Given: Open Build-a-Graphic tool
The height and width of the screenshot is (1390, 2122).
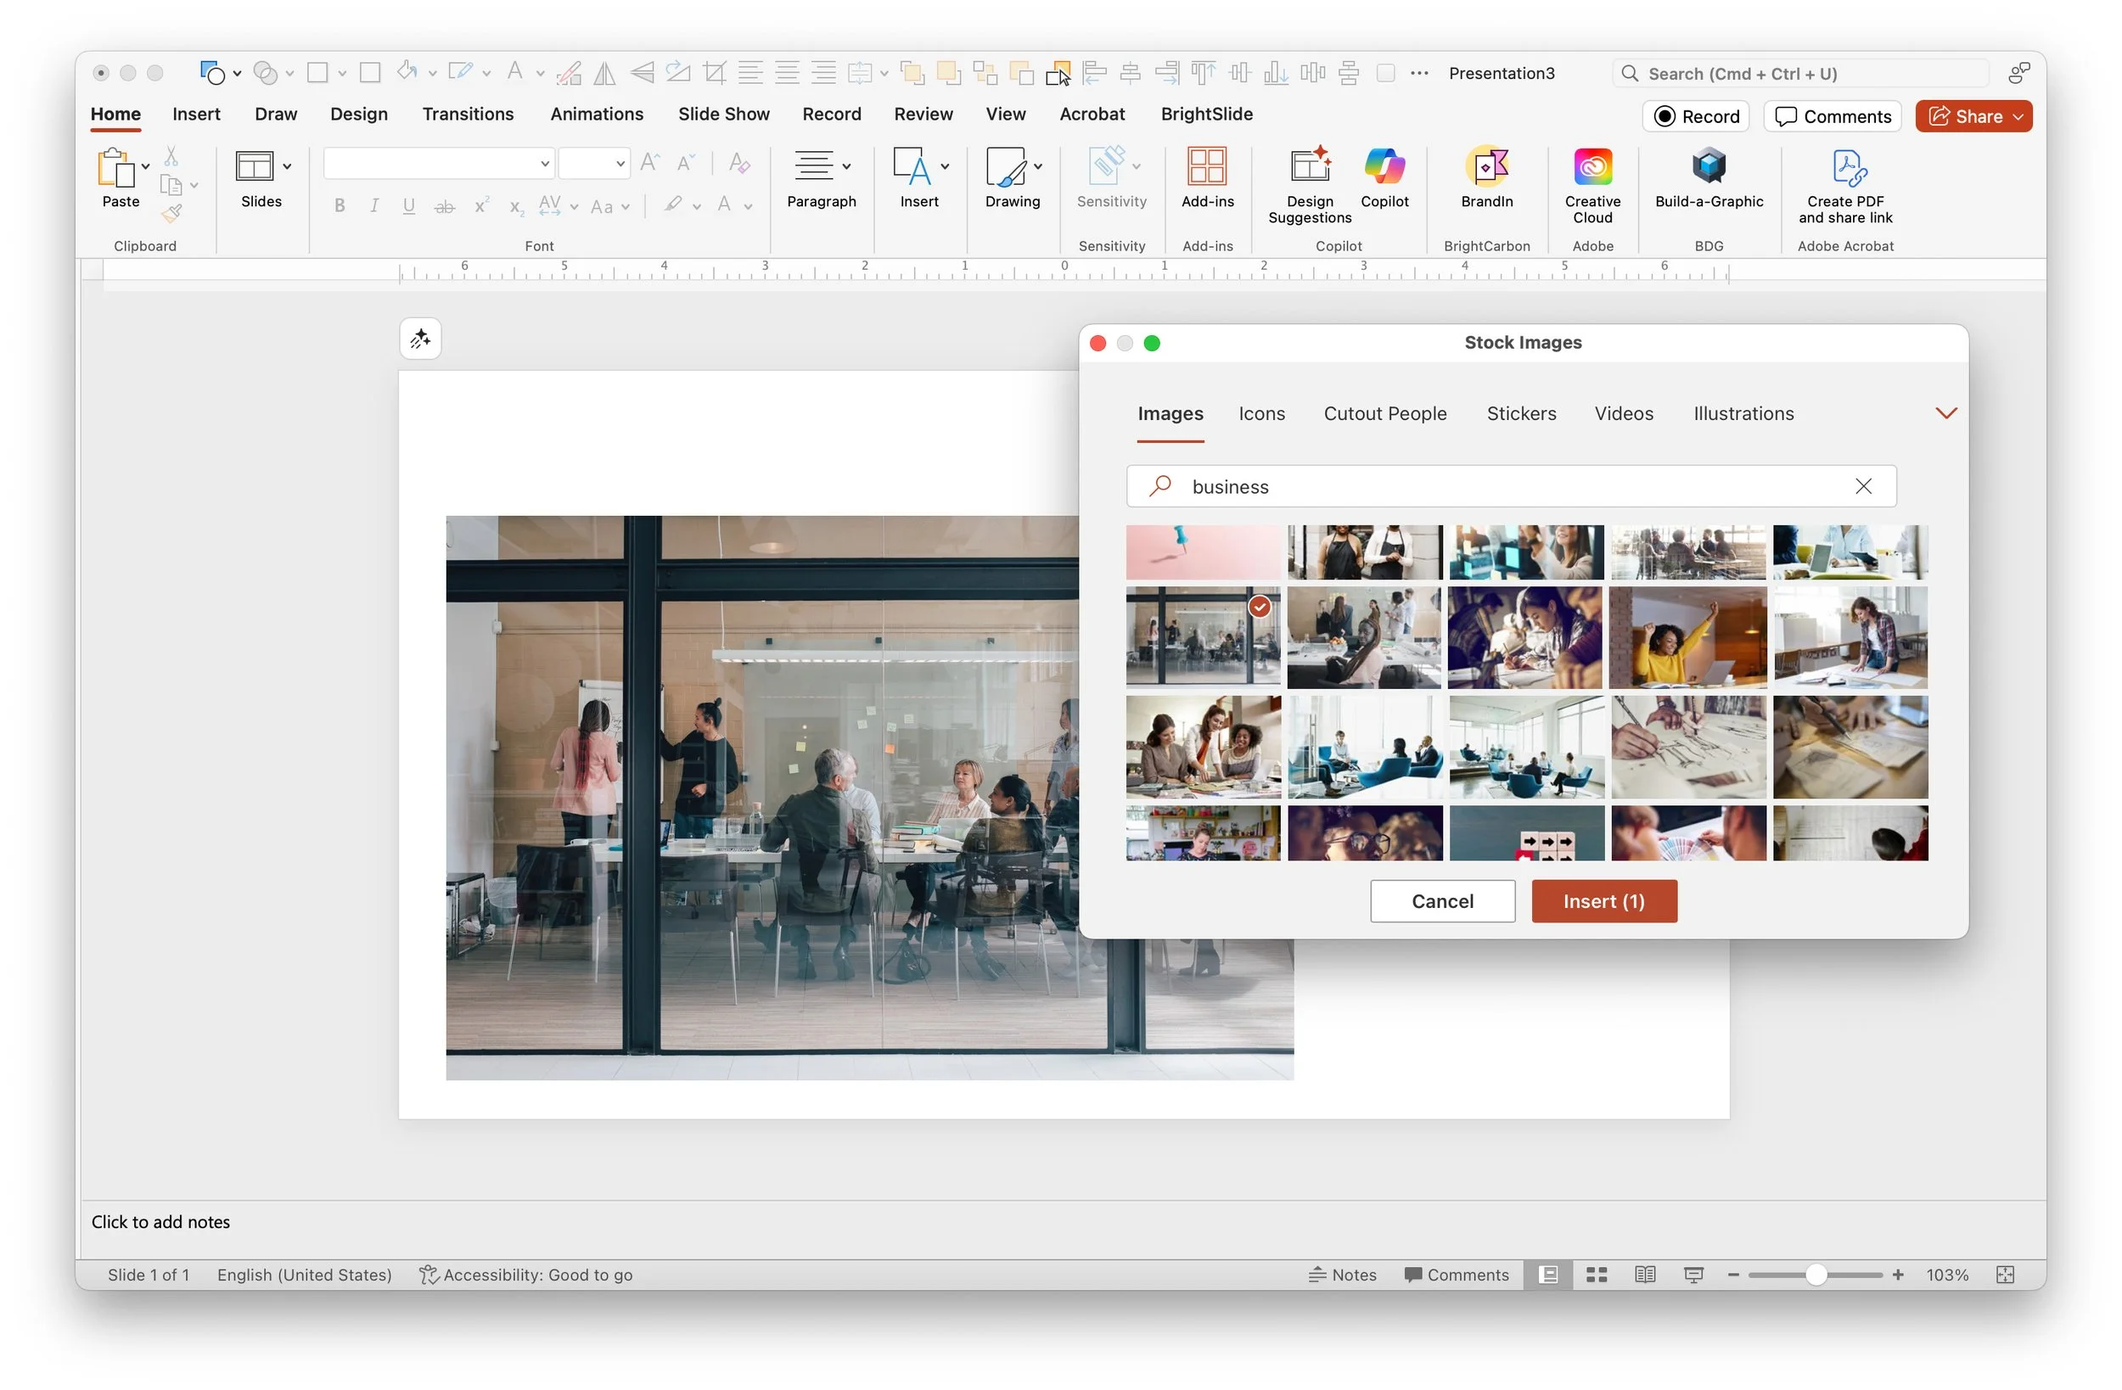Looking at the screenshot, I should coord(1709,178).
